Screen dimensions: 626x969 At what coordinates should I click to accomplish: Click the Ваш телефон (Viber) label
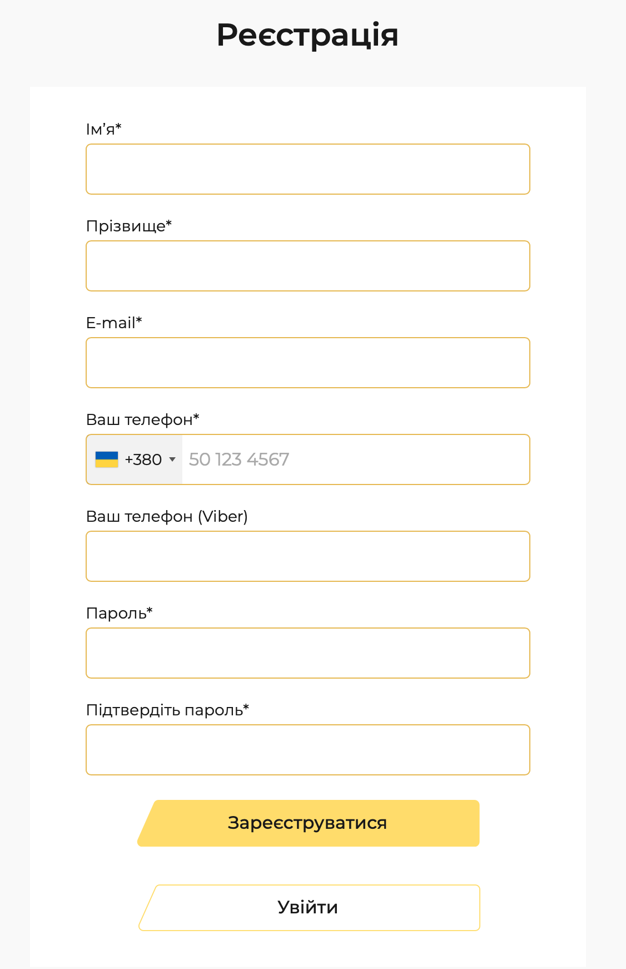[167, 516]
